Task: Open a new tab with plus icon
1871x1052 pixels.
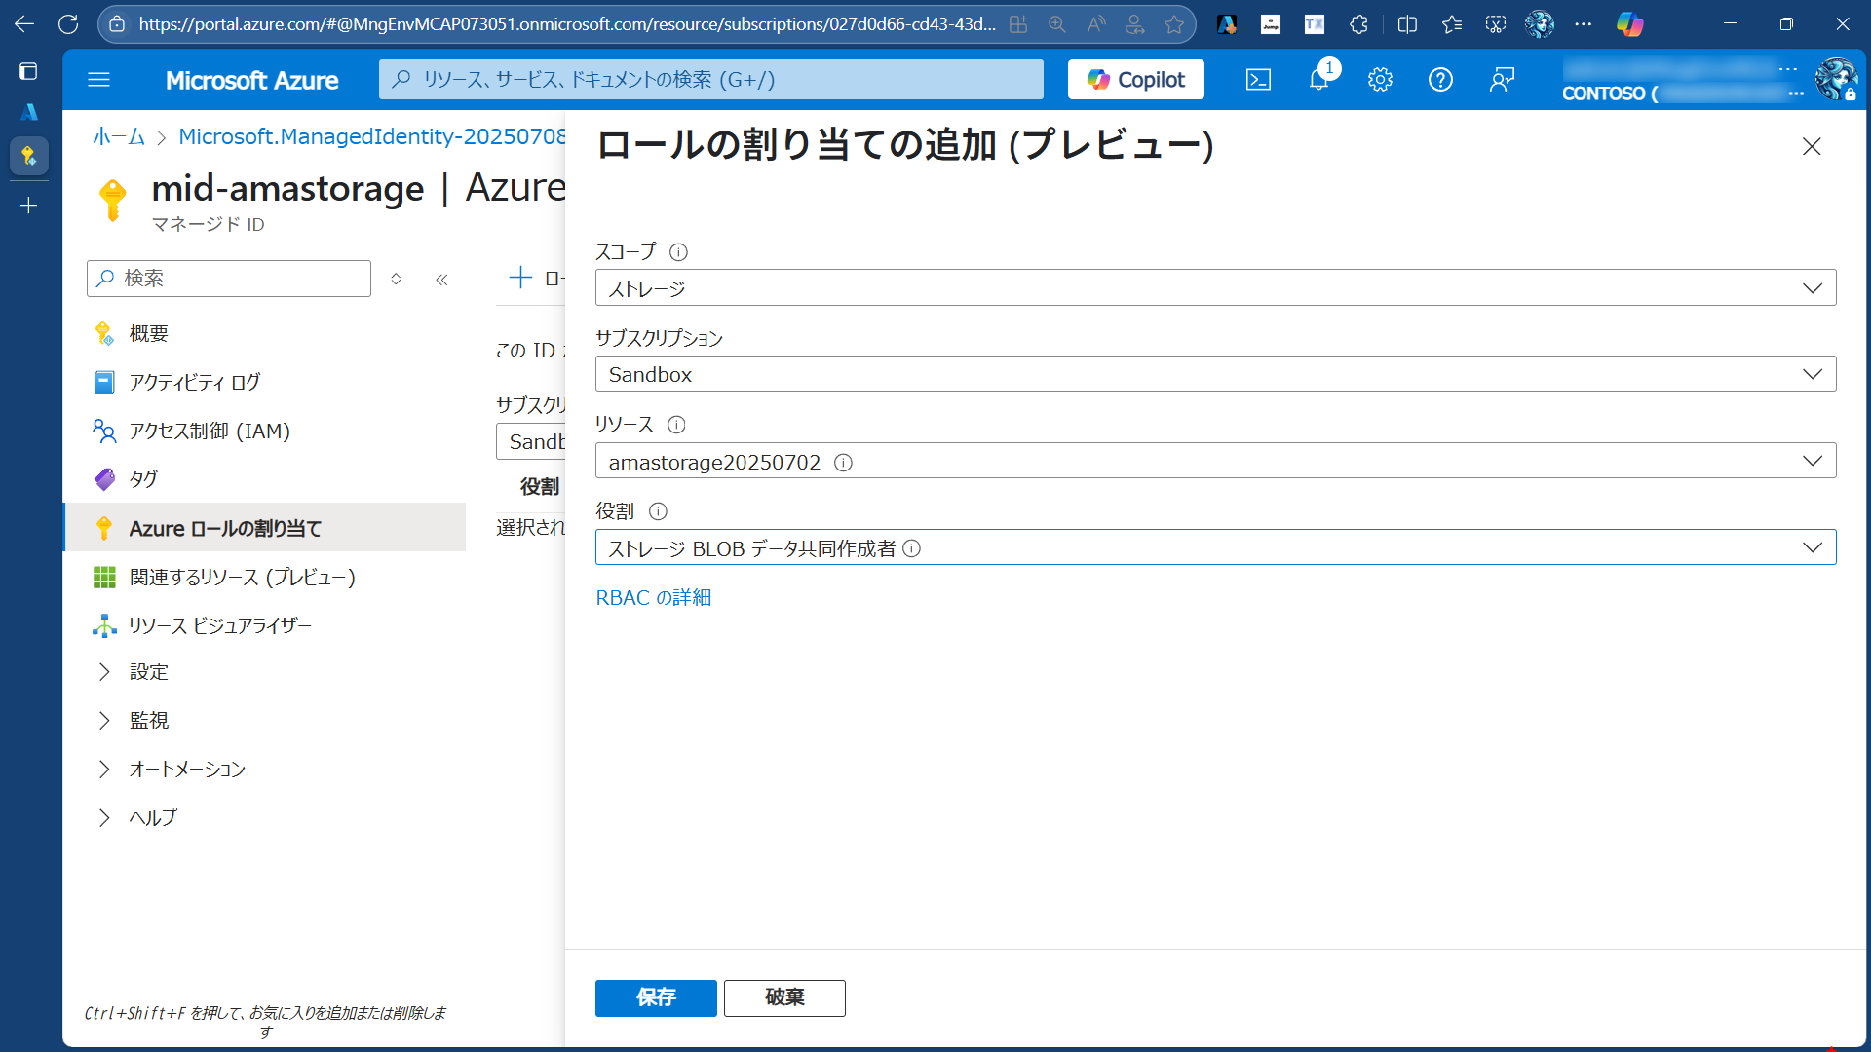Action: coord(28,206)
